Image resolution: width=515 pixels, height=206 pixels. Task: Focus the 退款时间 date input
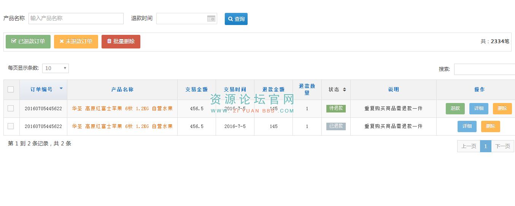[x=187, y=19]
